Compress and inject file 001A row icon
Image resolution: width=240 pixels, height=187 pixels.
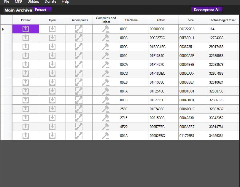(x=106, y=135)
